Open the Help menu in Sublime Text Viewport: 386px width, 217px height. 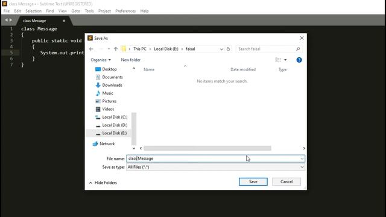[145, 11]
